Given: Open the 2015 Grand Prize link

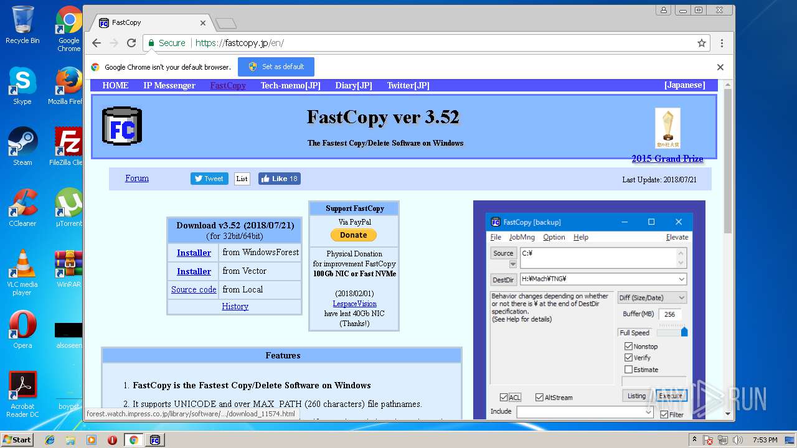Looking at the screenshot, I should 667,159.
